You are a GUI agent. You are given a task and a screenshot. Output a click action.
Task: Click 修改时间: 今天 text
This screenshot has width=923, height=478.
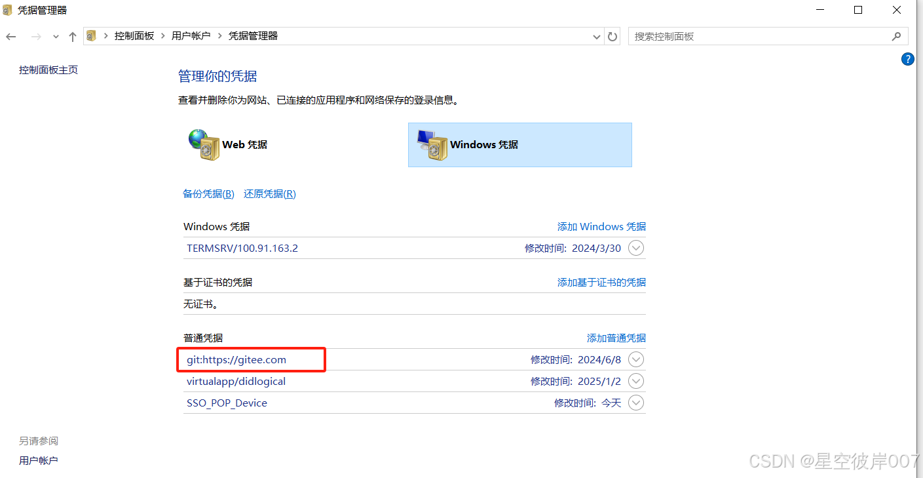[588, 403]
